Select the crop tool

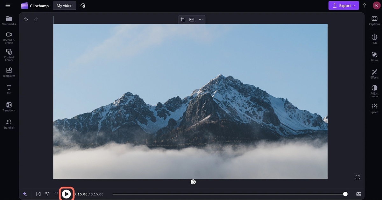tap(183, 20)
